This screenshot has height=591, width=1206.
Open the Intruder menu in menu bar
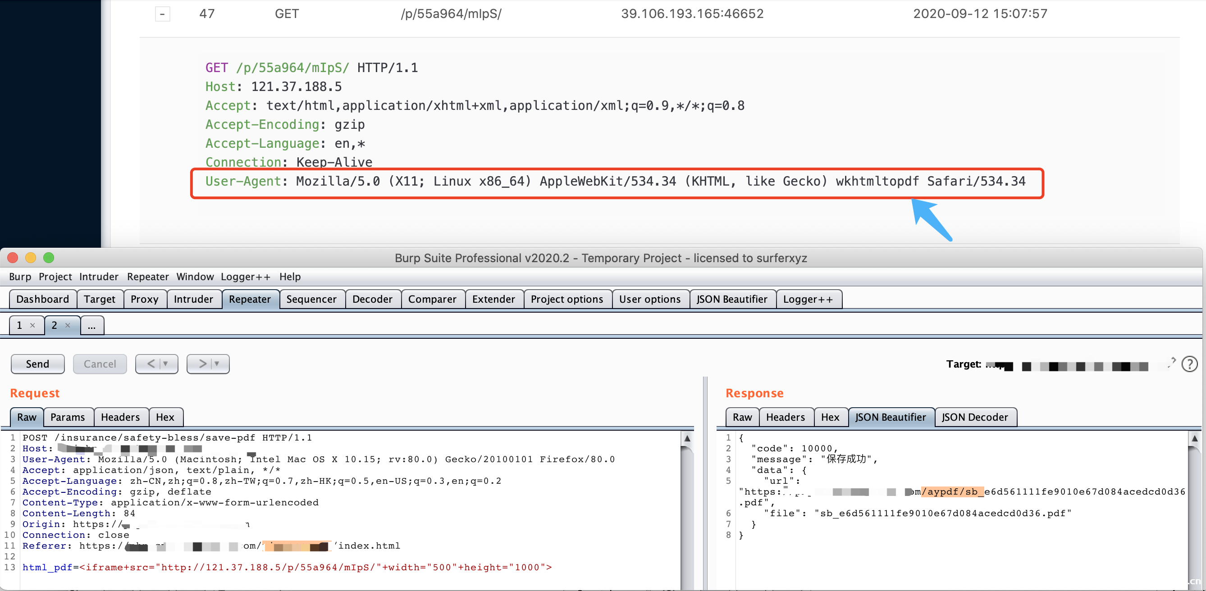(98, 277)
